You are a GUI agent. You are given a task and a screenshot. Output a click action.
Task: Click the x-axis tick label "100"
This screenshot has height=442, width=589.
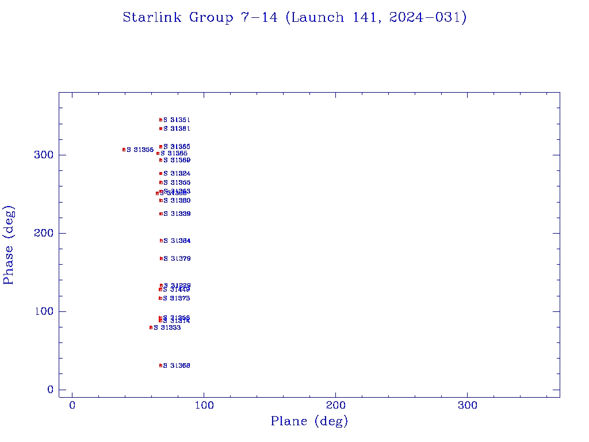pos(204,405)
